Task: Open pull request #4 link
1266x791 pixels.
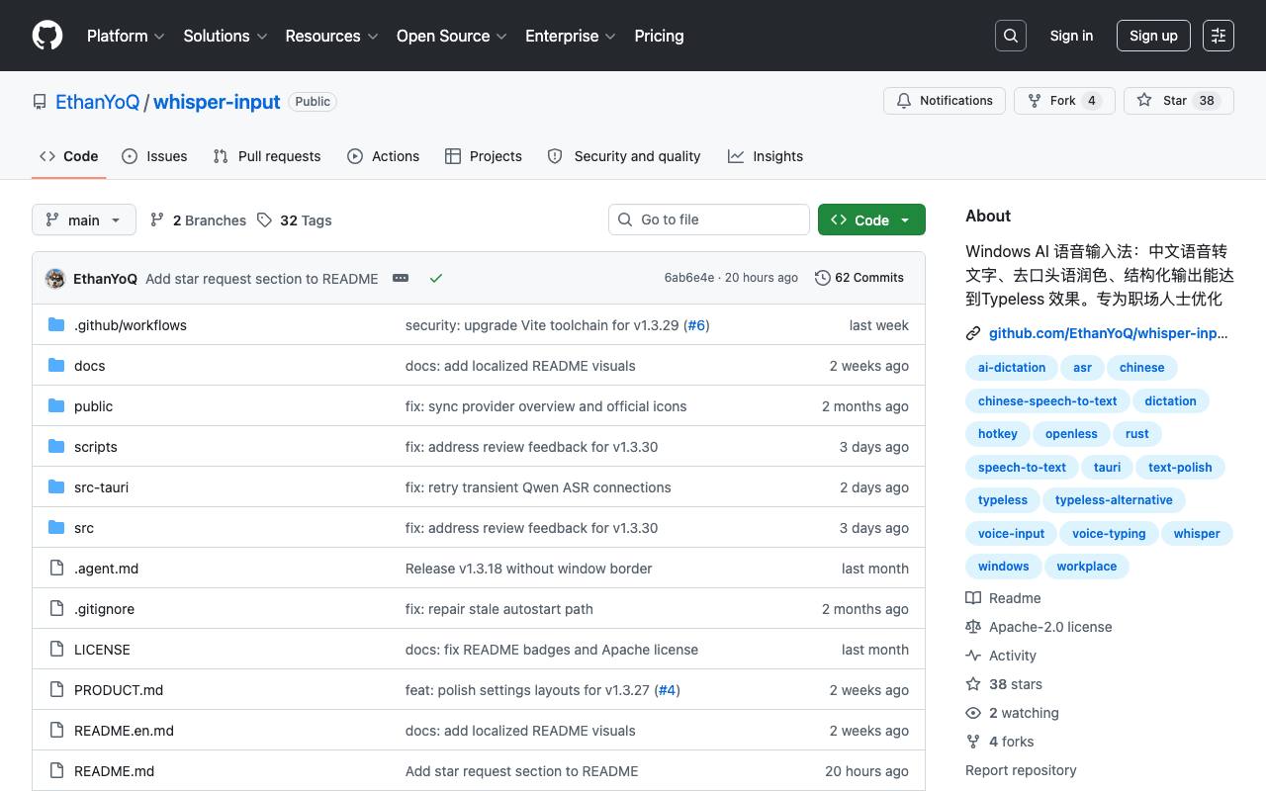Action: click(668, 690)
